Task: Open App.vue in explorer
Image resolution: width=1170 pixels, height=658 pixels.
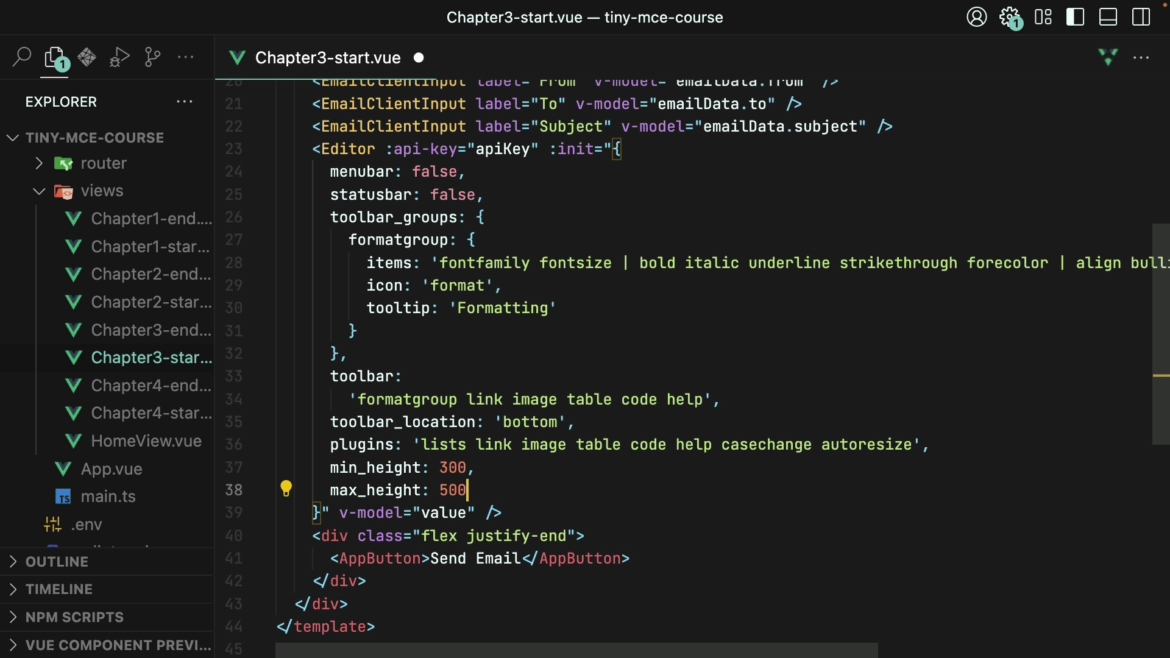Action: point(112,469)
